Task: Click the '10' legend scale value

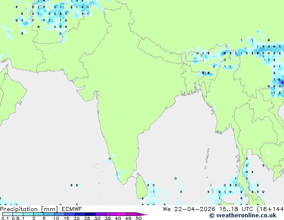Action: 56,218
